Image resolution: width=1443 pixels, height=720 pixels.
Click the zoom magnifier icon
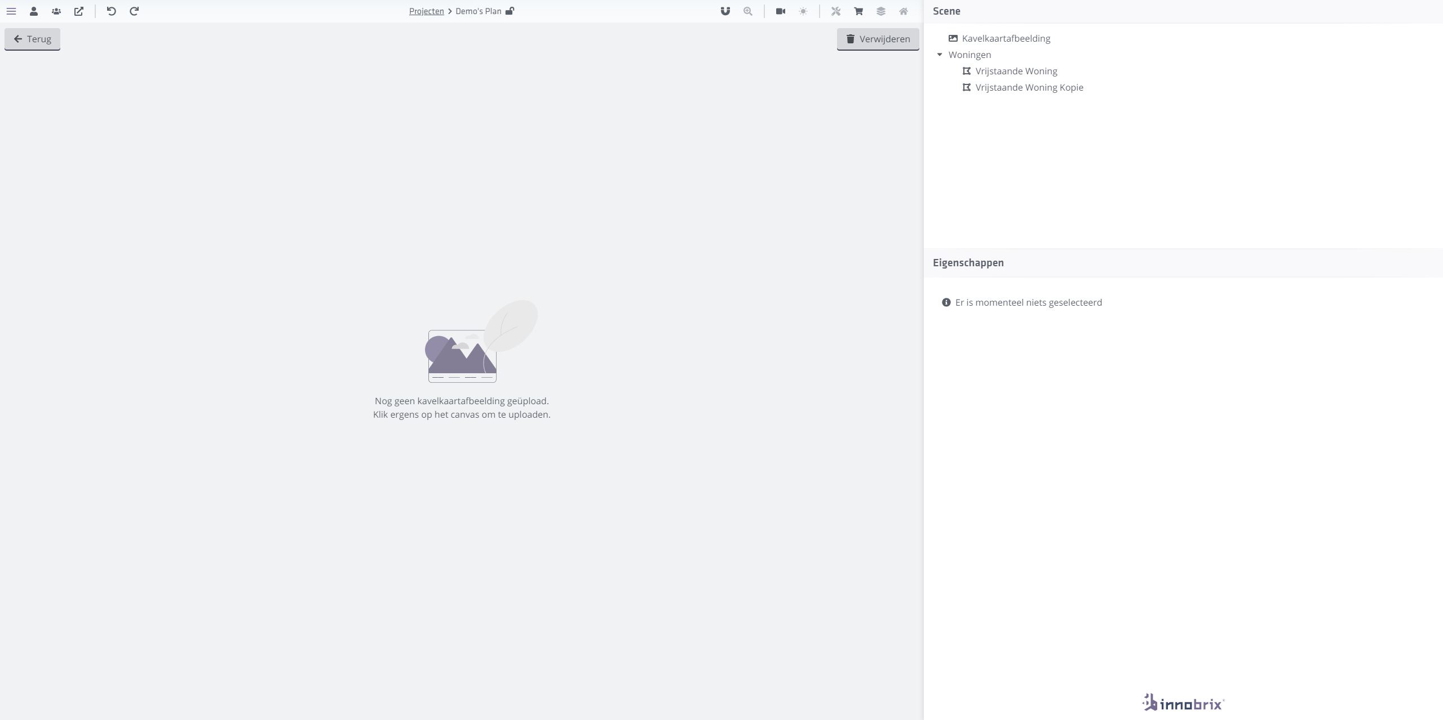tap(748, 11)
